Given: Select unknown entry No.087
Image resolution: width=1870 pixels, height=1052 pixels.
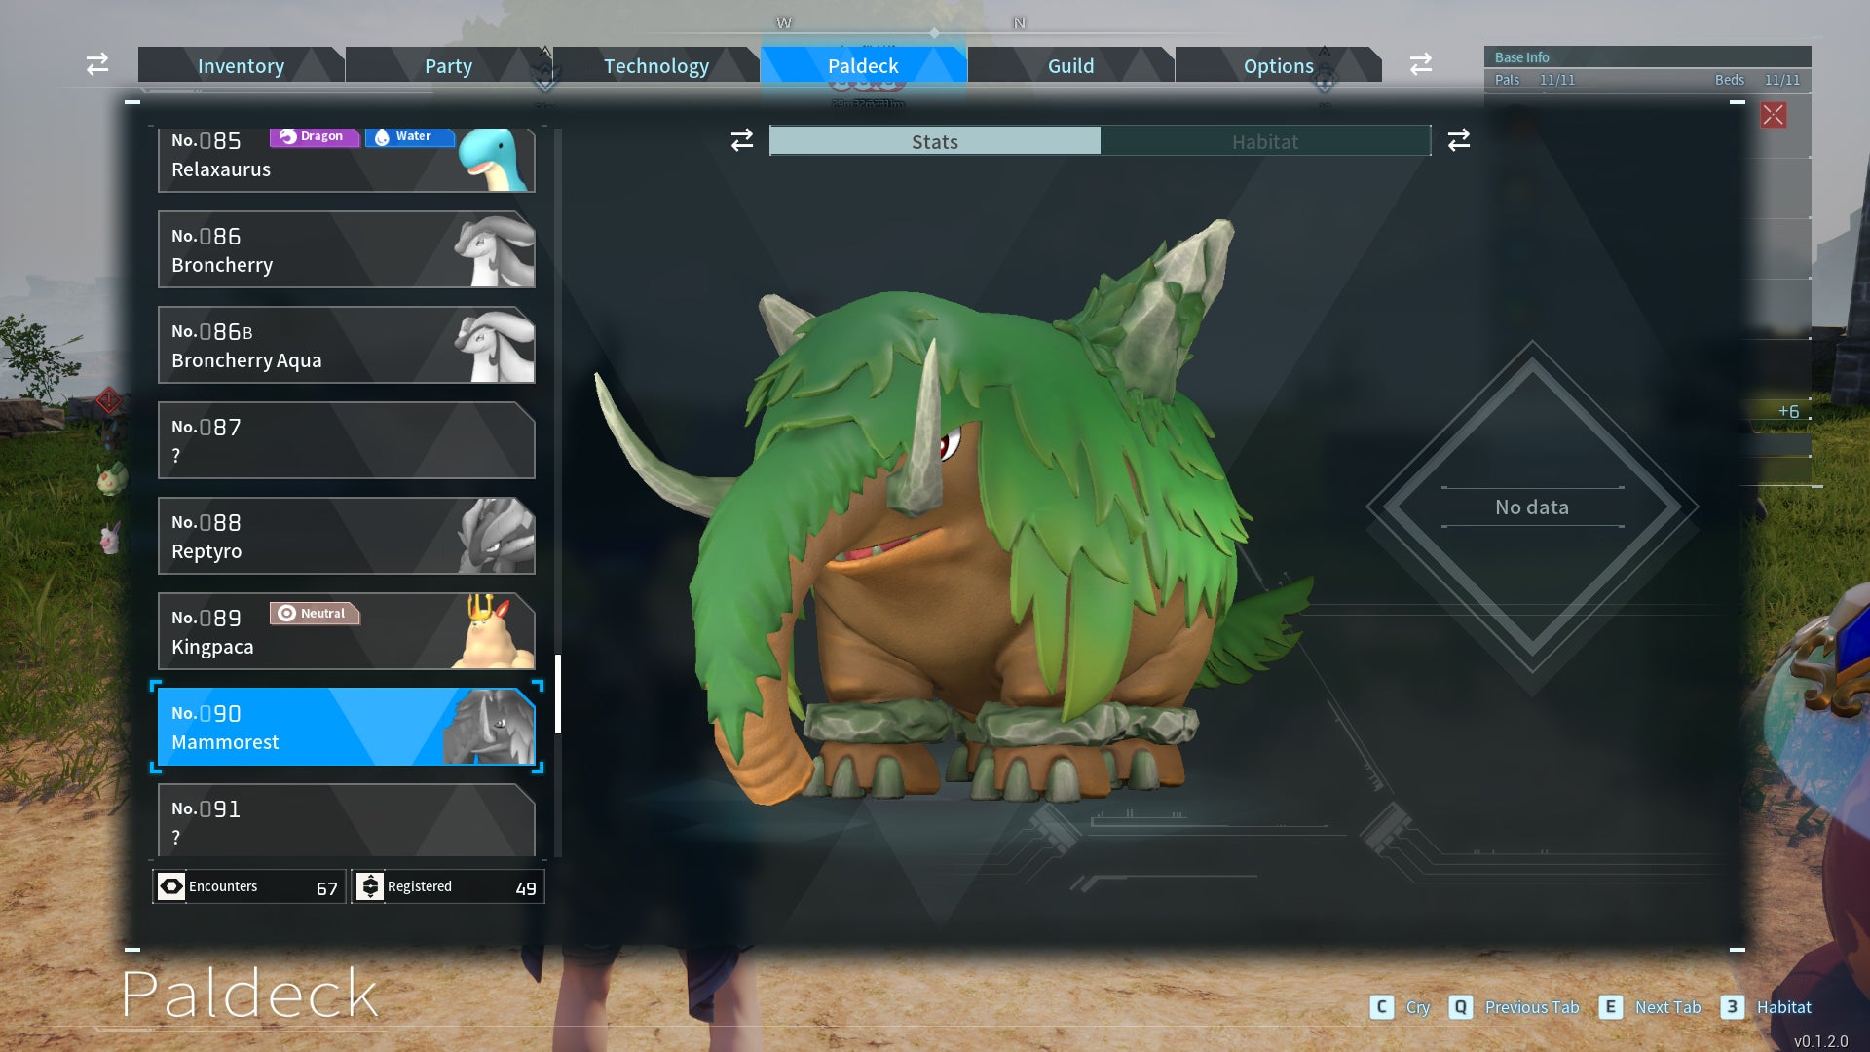Looking at the screenshot, I should click(347, 440).
